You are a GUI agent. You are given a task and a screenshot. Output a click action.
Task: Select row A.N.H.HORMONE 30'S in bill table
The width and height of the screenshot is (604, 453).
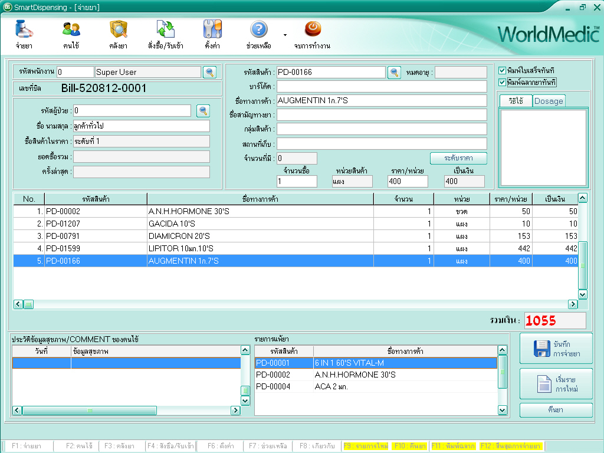click(x=296, y=211)
